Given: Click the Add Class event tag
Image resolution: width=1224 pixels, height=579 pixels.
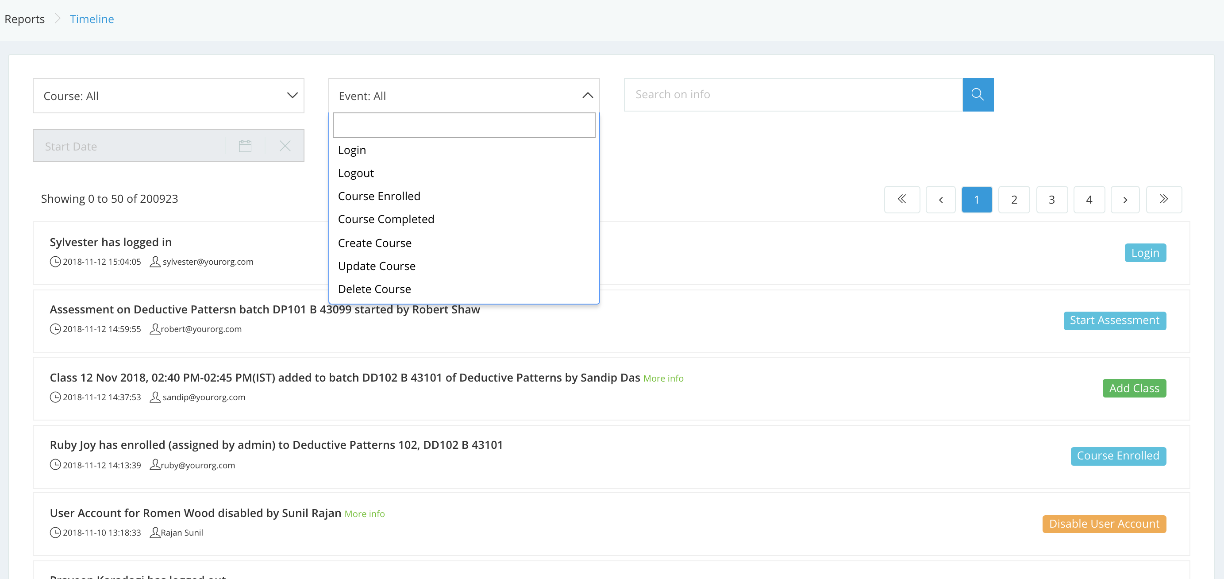Looking at the screenshot, I should (1134, 388).
